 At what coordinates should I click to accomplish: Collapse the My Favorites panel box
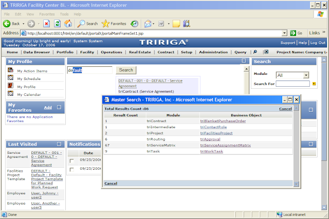point(59,107)
